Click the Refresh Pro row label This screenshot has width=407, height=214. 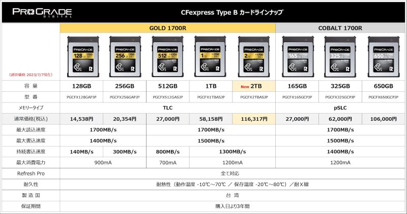coord(31,173)
